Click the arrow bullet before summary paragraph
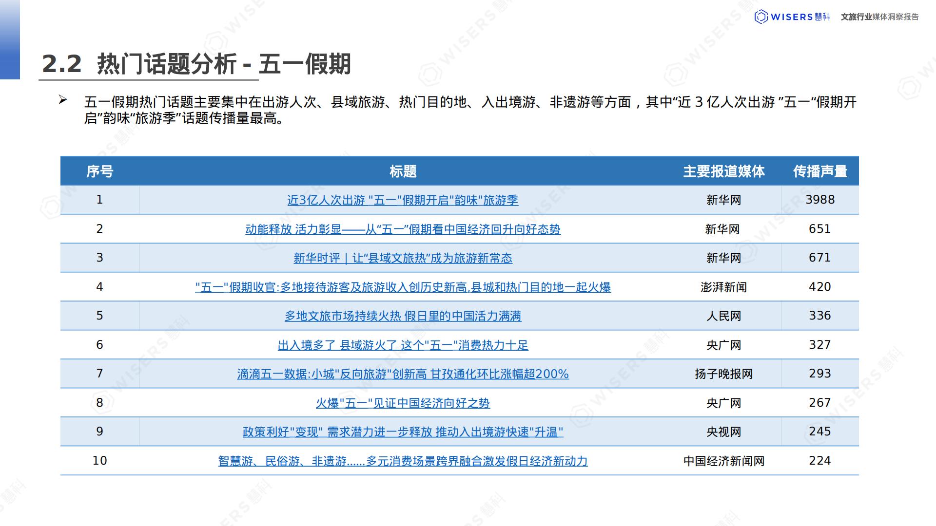This screenshot has height=526, width=936. 63,100
